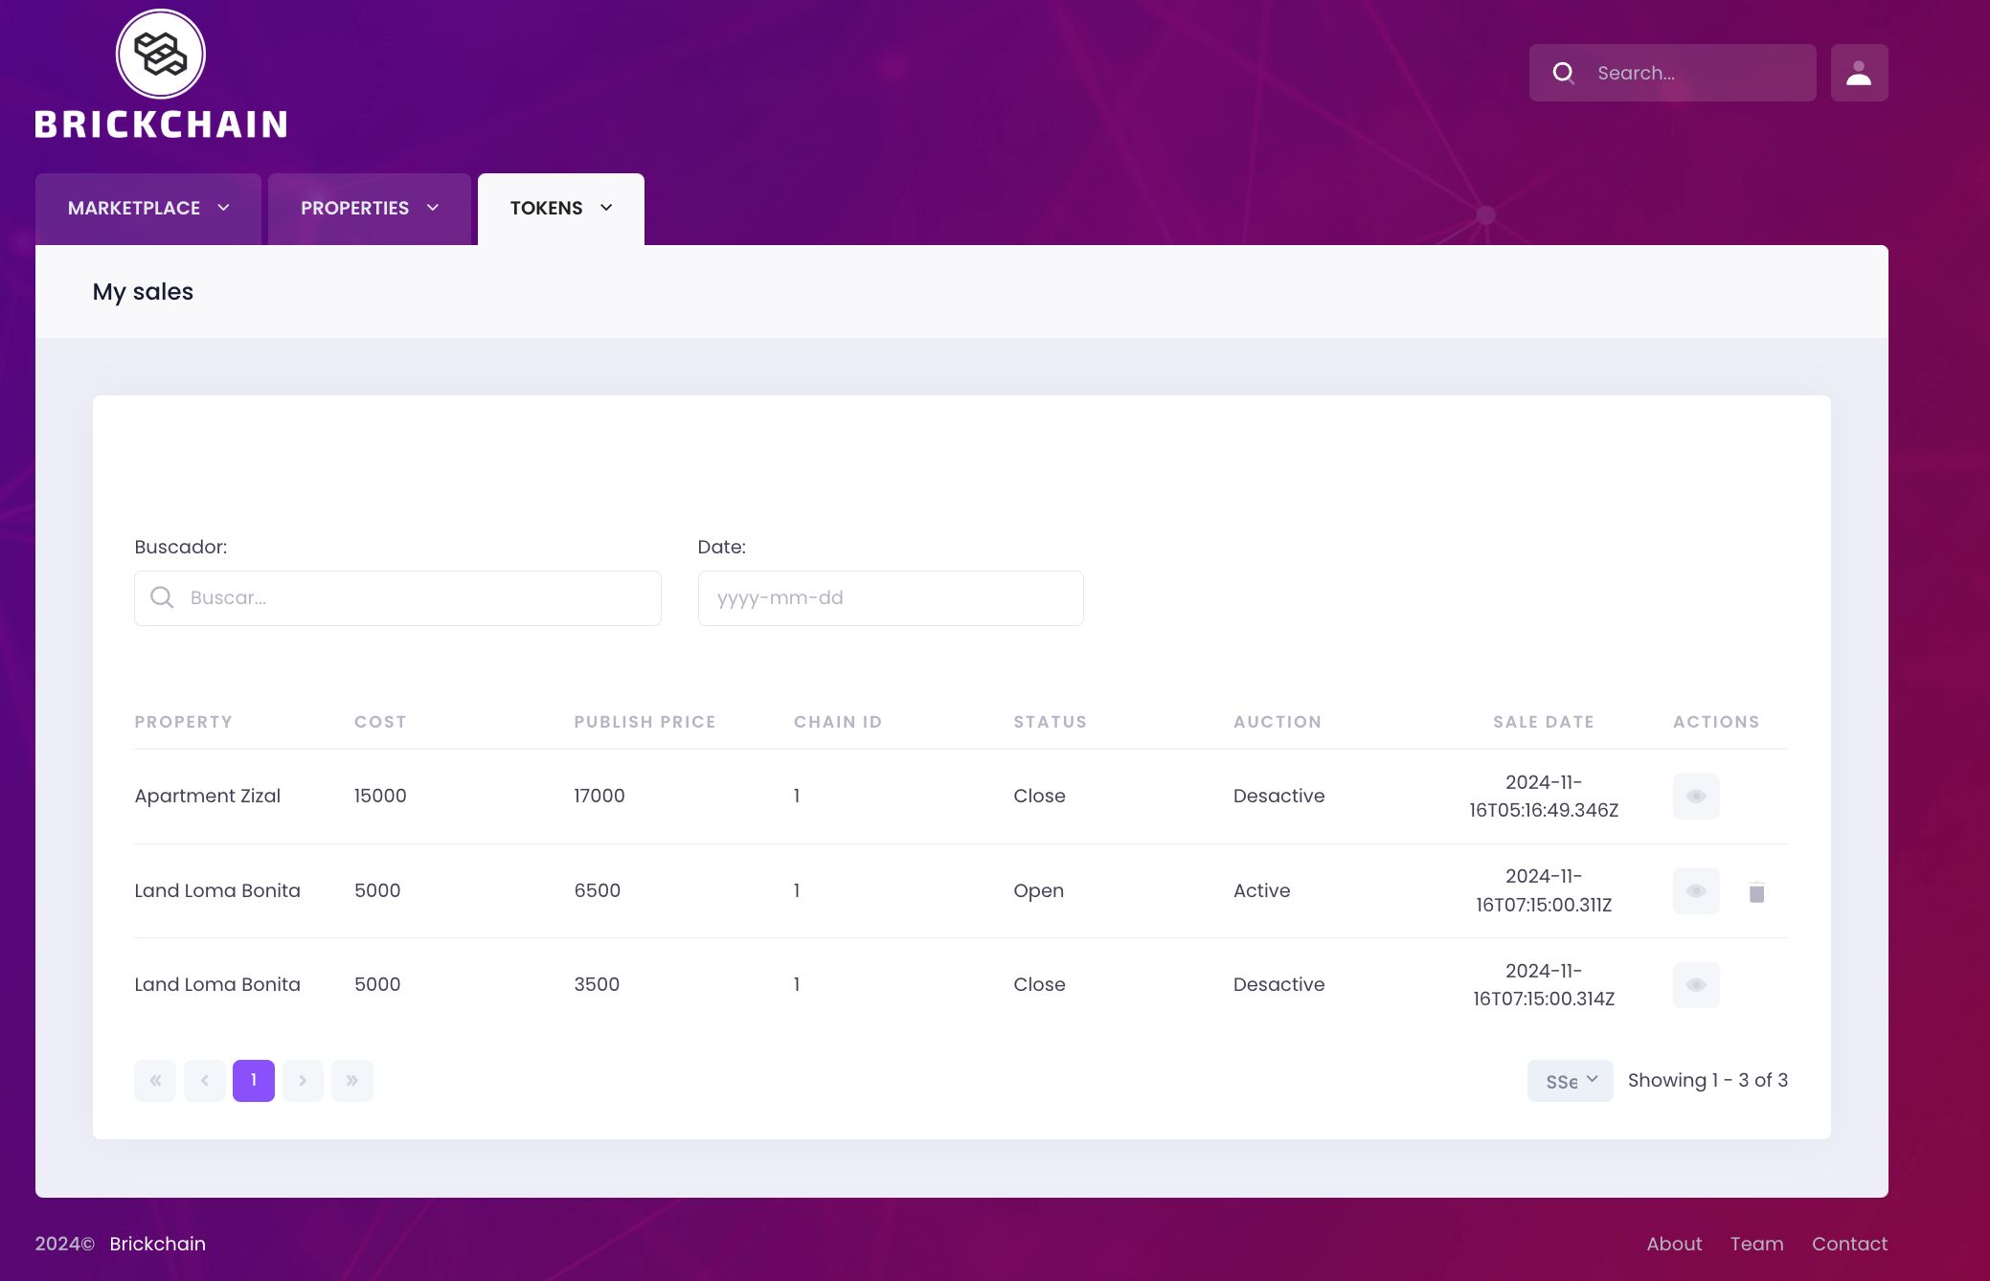Click the Brickchain logo icon
This screenshot has width=1990, height=1281.
coord(161,54)
